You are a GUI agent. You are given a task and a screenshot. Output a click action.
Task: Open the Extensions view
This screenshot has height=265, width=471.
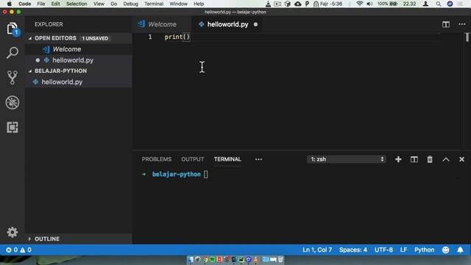point(13,127)
